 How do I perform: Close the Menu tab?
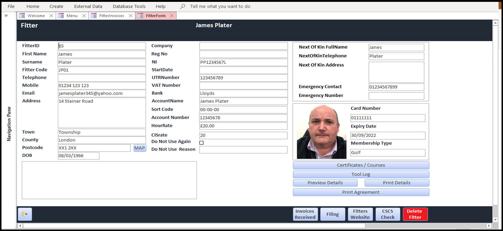point(84,16)
